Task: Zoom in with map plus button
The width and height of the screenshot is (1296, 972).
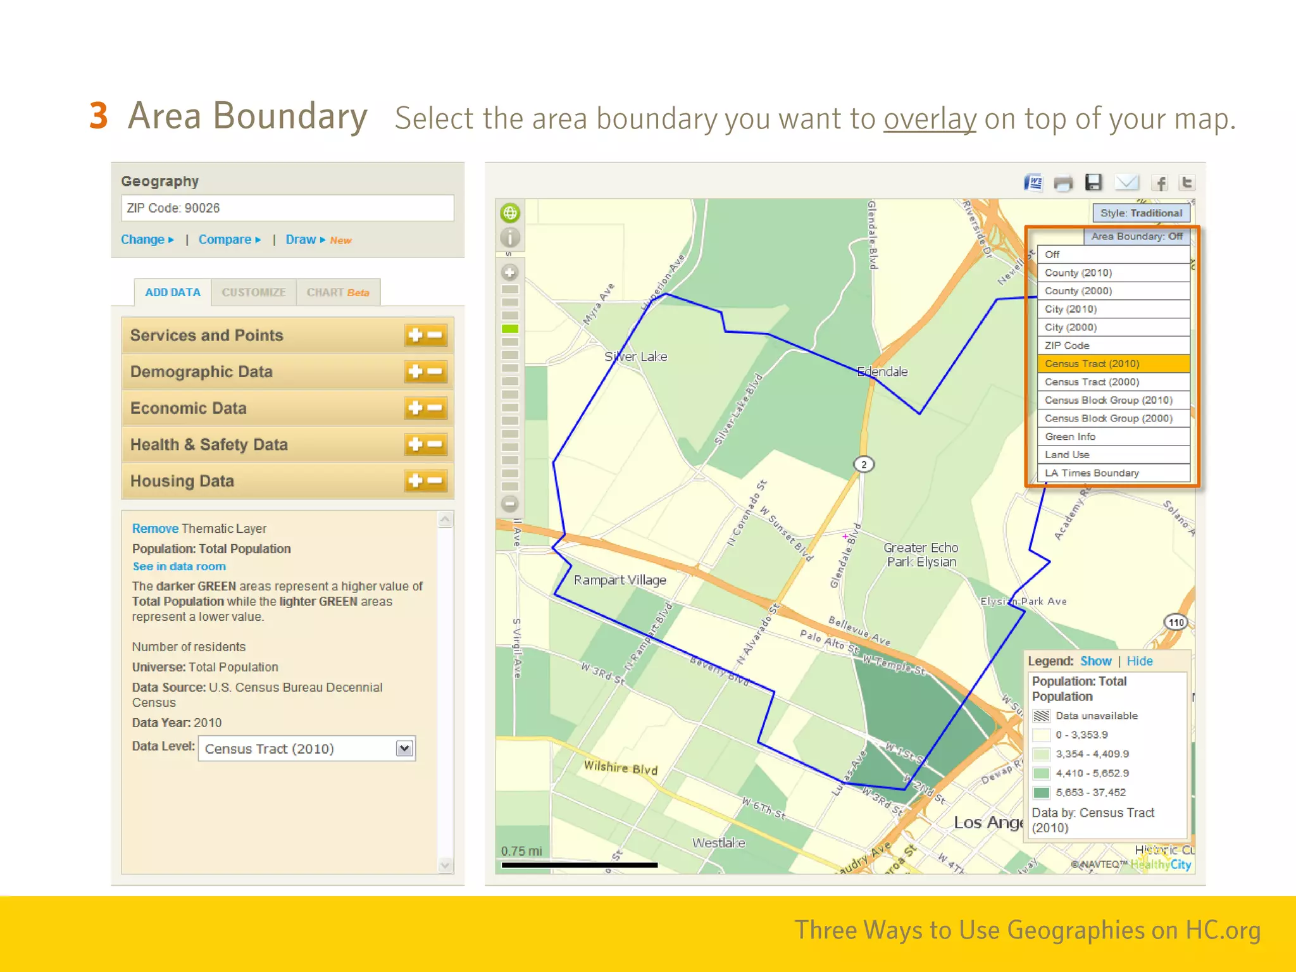Action: pyautogui.click(x=510, y=273)
